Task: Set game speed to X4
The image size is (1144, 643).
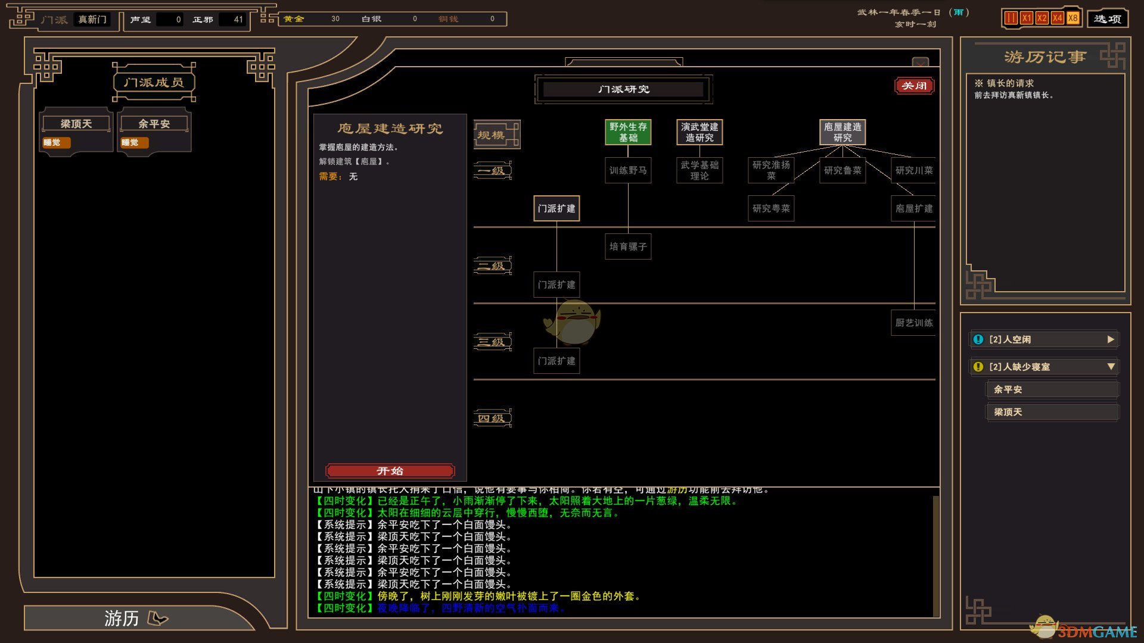Action: (1057, 18)
